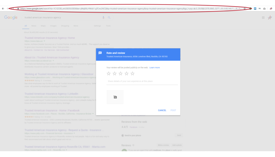Rate three stars in the review dialog
The width and height of the screenshot is (275, 157).
pos(121,74)
